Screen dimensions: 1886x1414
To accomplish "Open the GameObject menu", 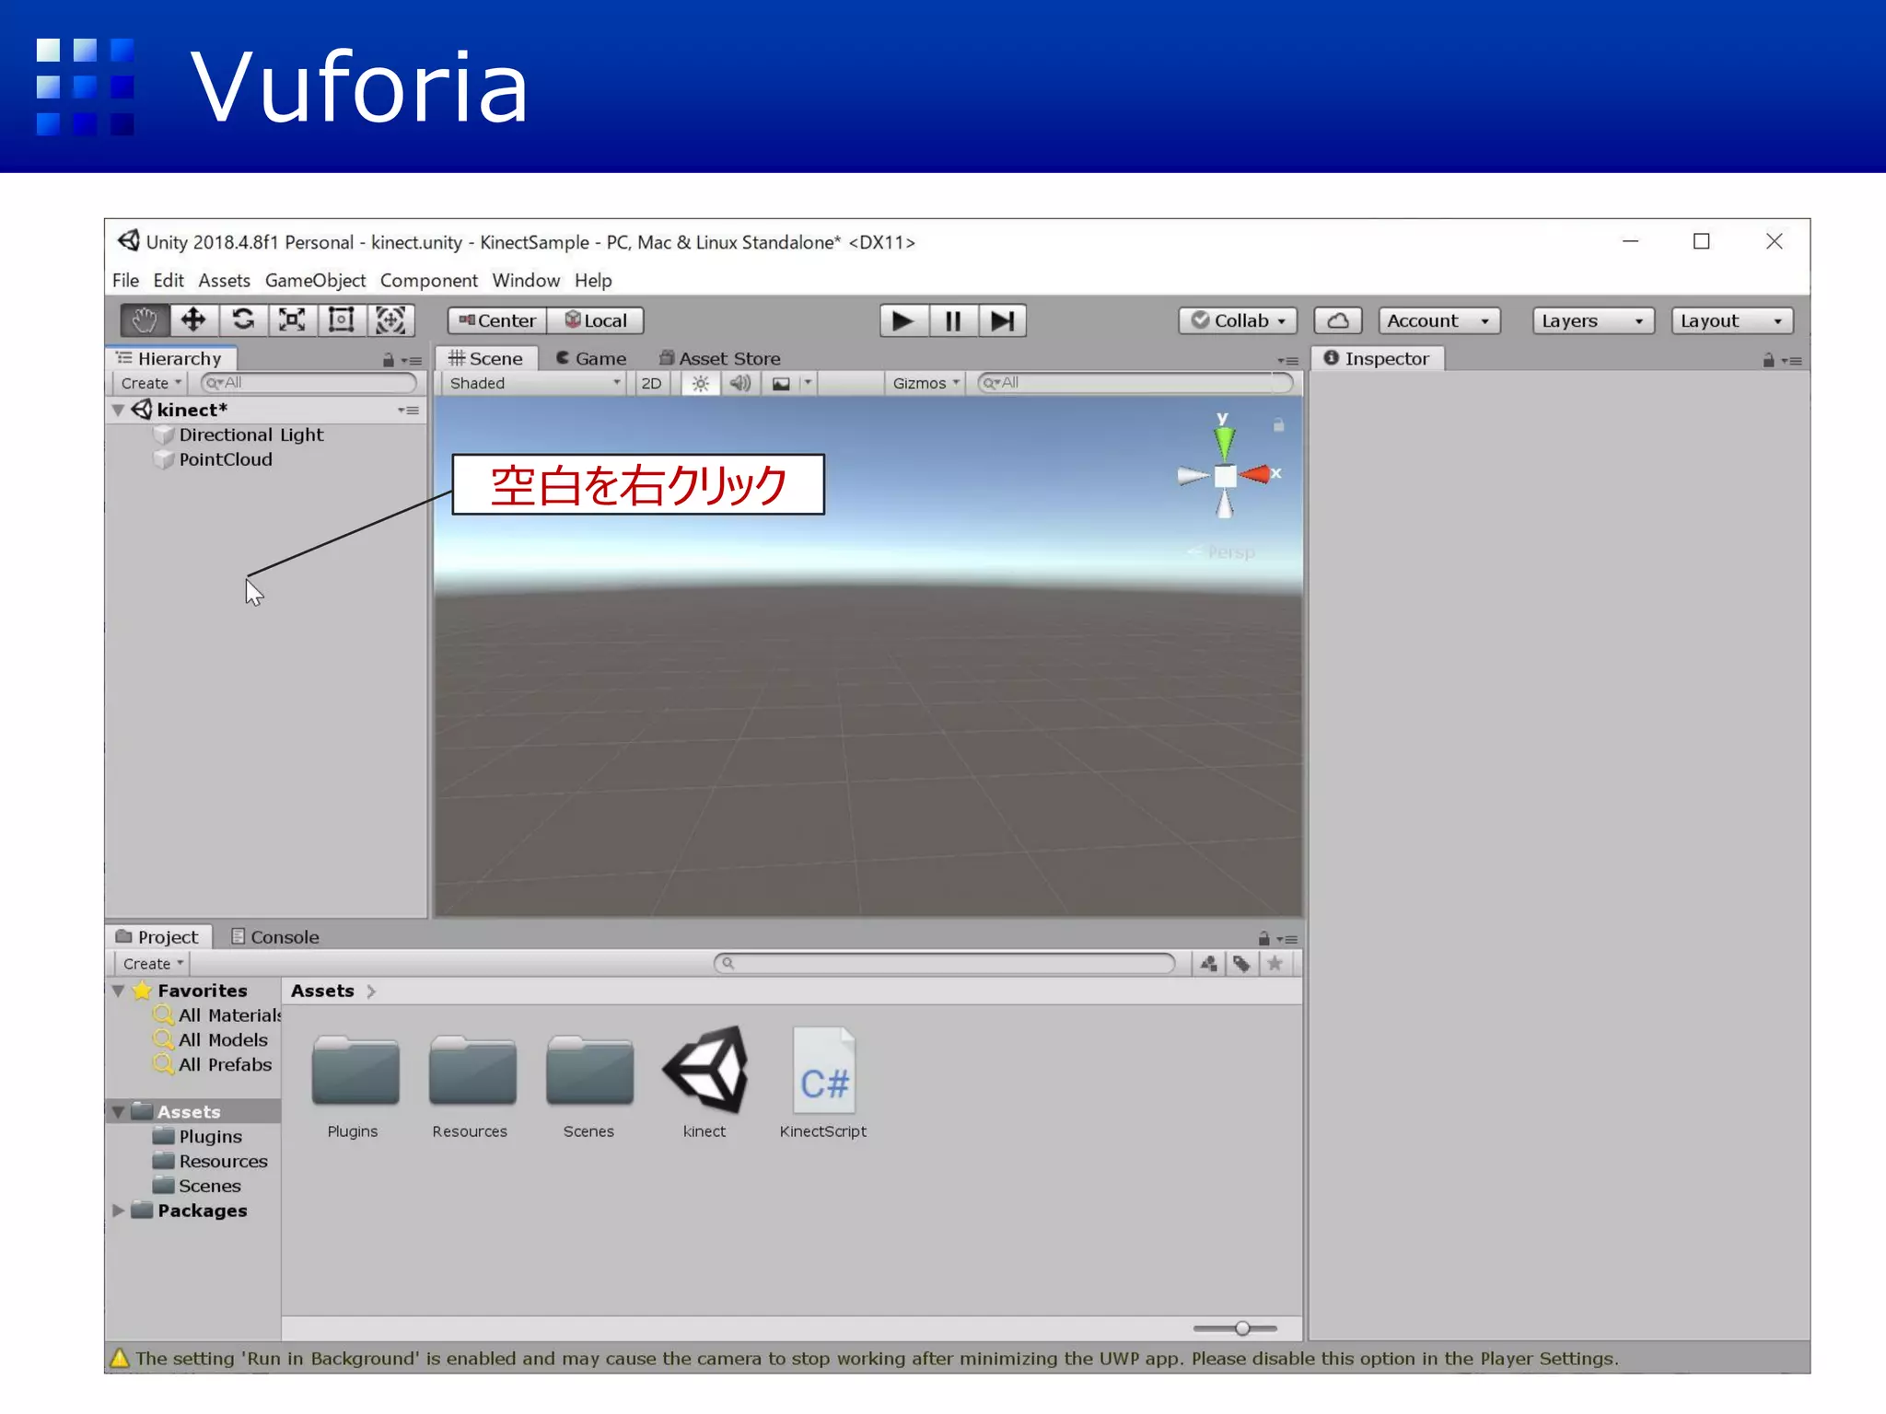I will click(x=315, y=280).
